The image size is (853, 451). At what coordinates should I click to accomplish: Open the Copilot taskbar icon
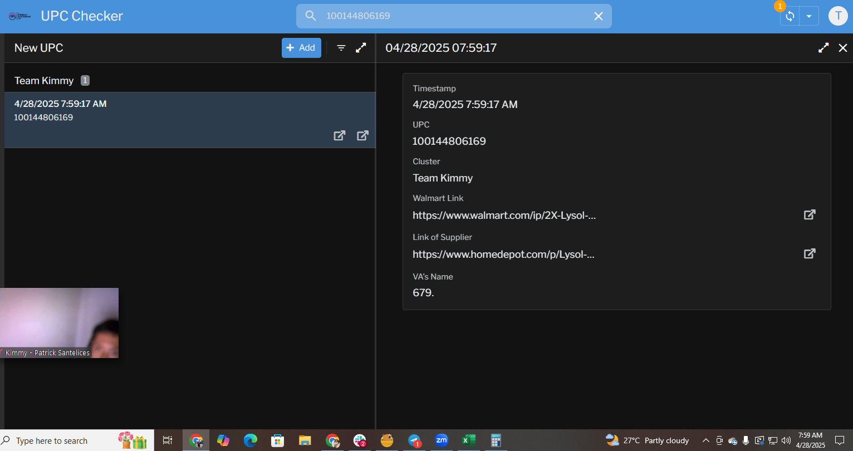coord(223,440)
